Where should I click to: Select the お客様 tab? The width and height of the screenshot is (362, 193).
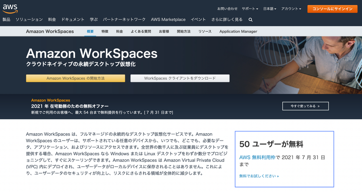(x=164, y=31)
